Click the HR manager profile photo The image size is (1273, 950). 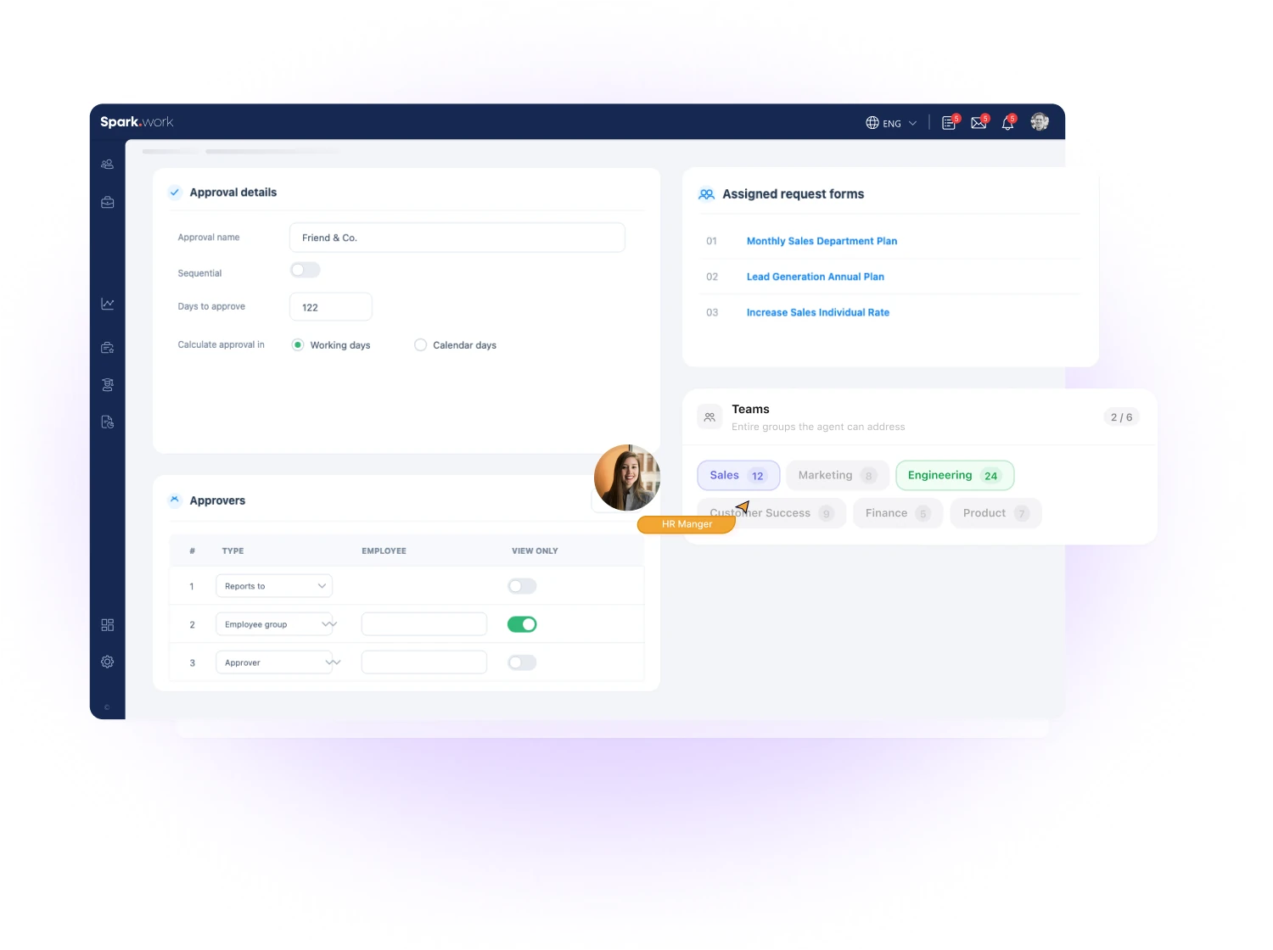pos(627,478)
